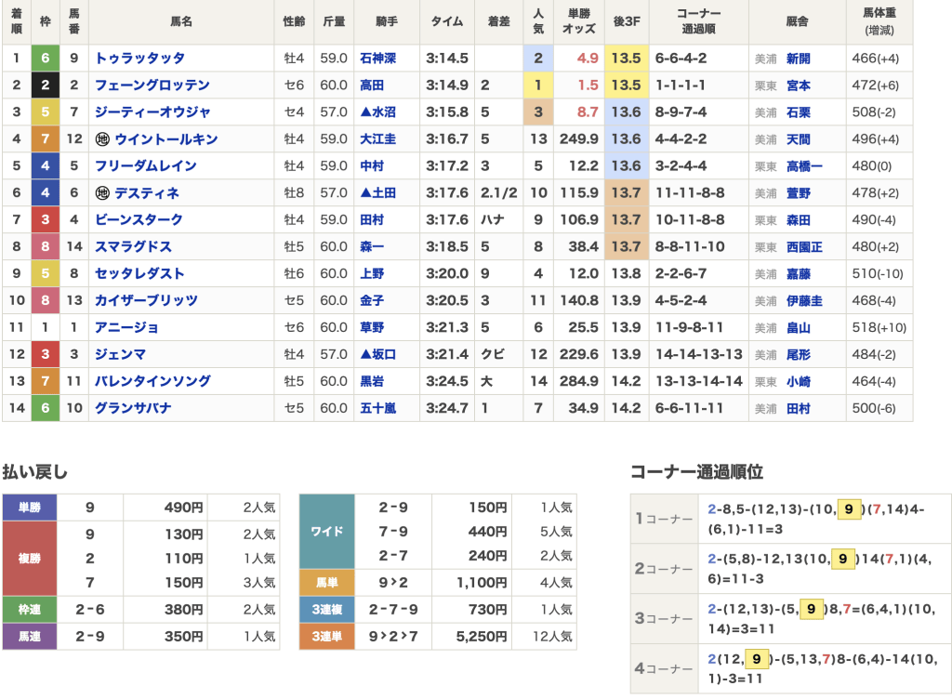Open jockey page 五十嵐
952x699 pixels.
point(377,408)
